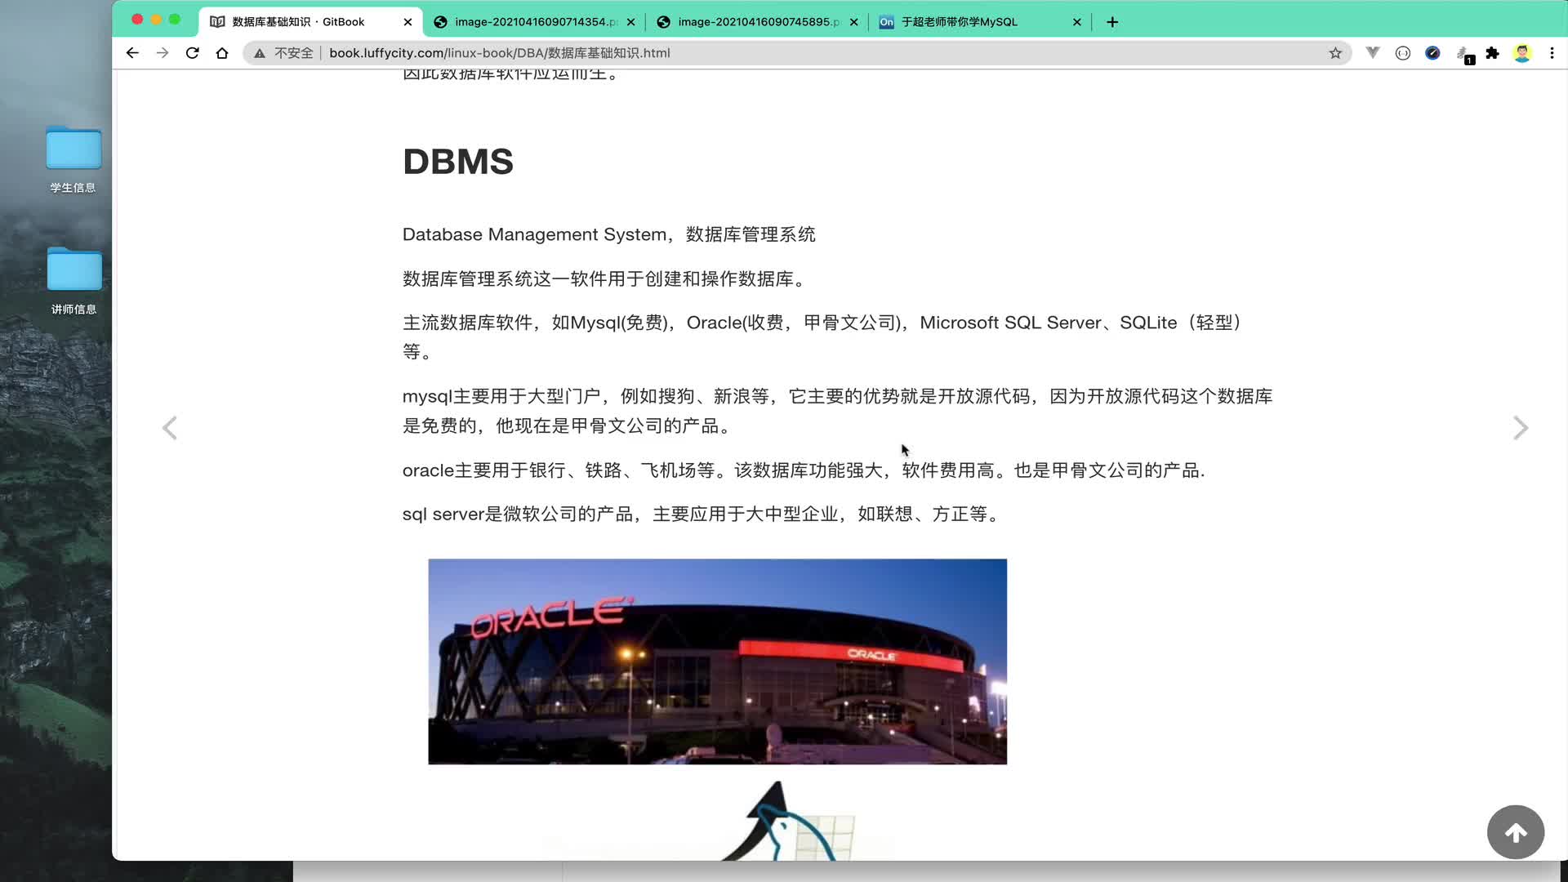This screenshot has height=882, width=1568.
Task: Open a new browser tab
Action: pos(1112,22)
